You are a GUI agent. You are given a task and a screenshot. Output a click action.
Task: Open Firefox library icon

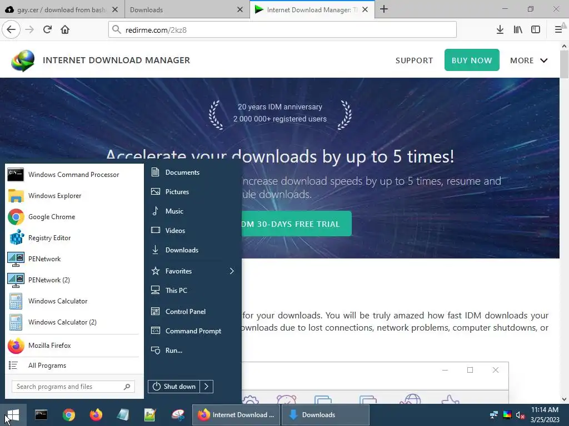[518, 29]
